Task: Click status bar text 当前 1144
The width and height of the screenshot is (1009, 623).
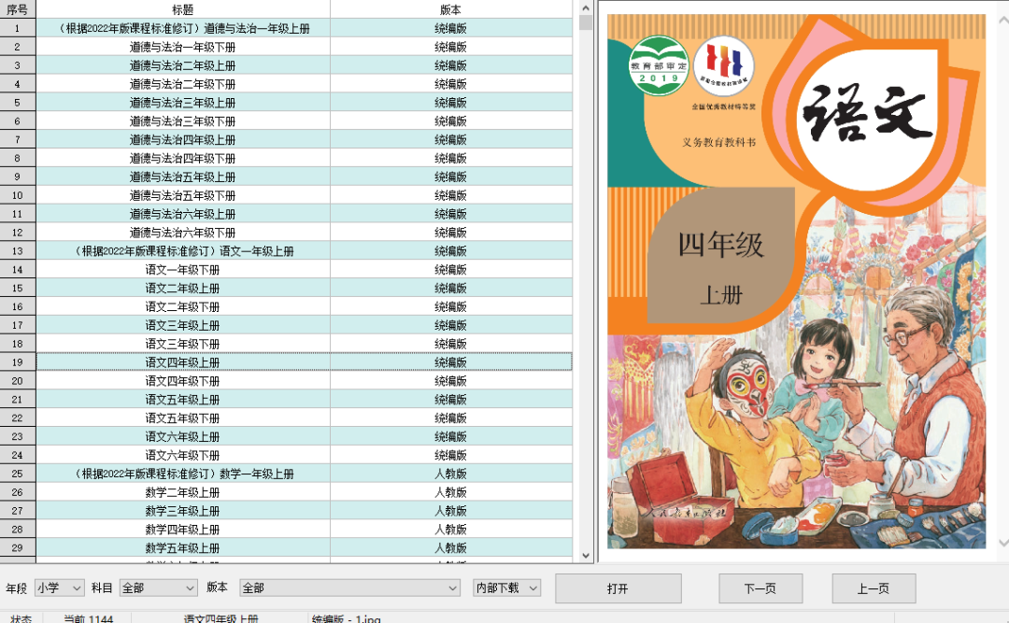Action: pyautogui.click(x=88, y=618)
